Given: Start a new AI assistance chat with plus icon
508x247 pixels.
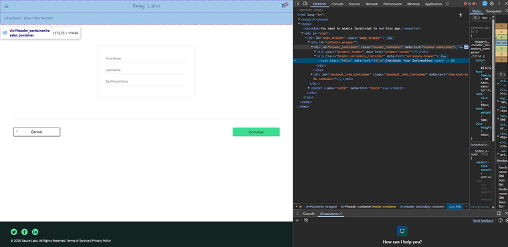Looking at the screenshot, I should click(x=297, y=220).
